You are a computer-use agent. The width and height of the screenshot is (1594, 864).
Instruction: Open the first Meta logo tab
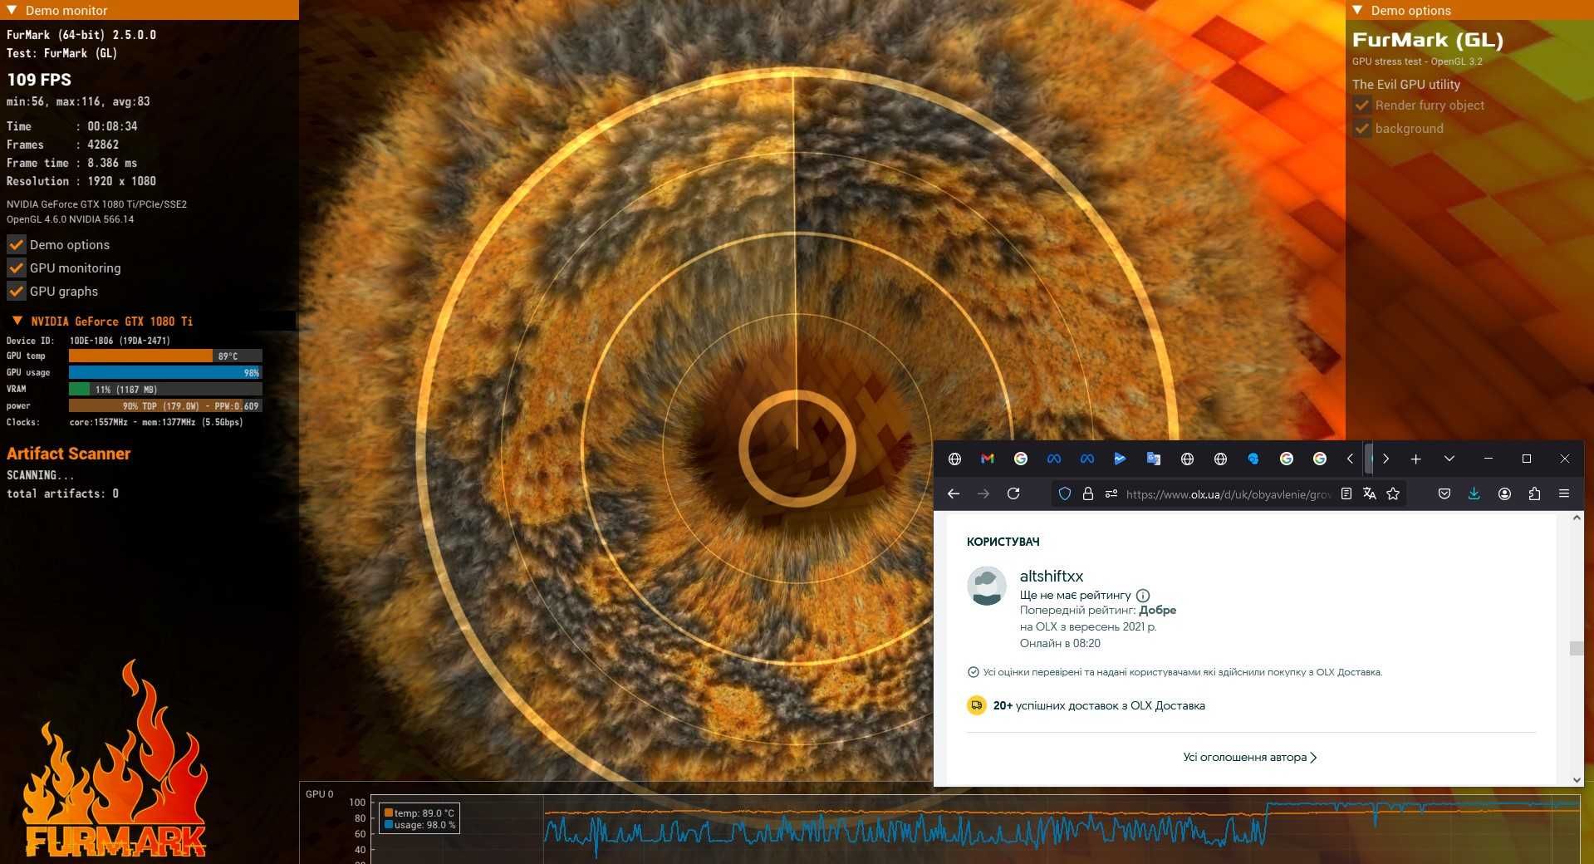(x=1053, y=459)
